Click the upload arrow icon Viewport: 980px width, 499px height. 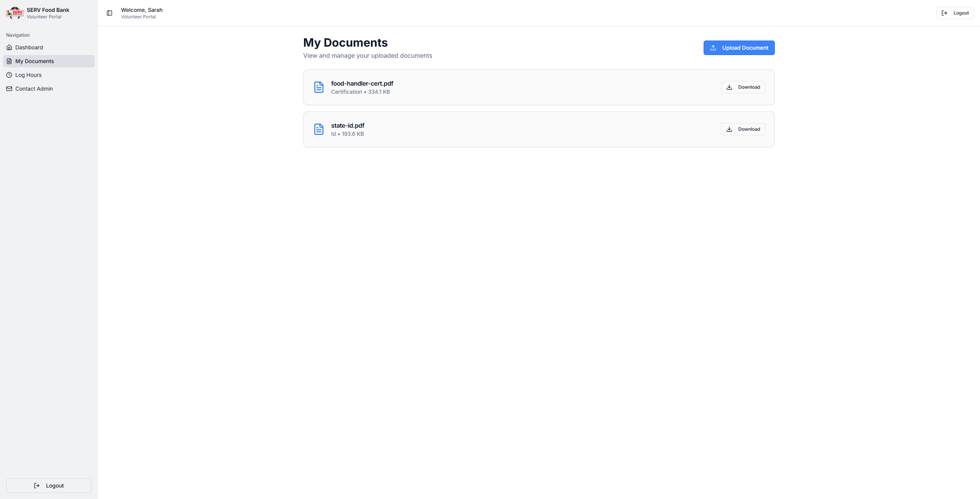click(x=713, y=48)
